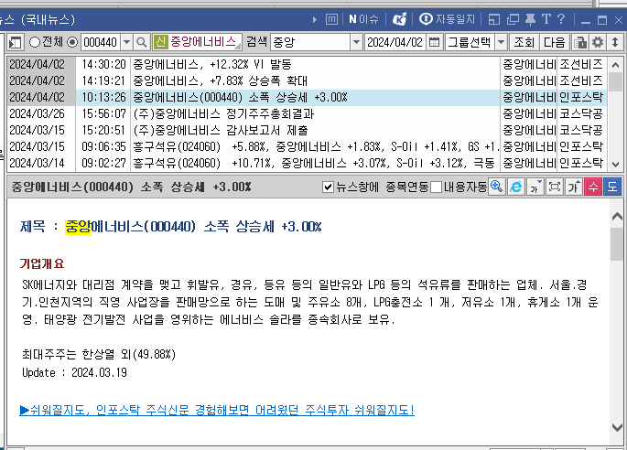Click the 다음 button
Viewport: 627px width, 450px height.
coord(554,42)
